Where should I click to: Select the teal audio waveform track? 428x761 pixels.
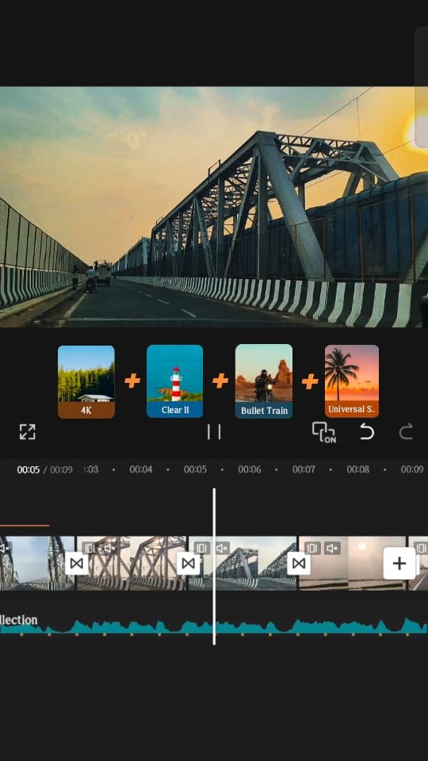214,626
